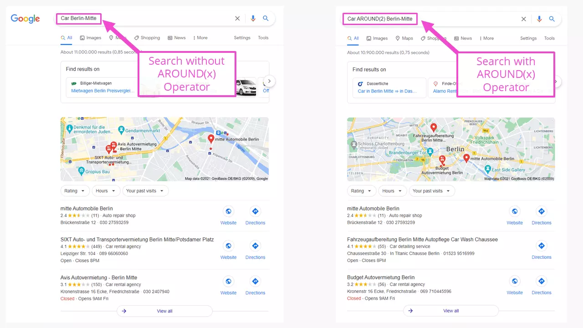Viewport: 583px width, 328px height.
Task: Open the Maps tab in right window
Action: click(x=404, y=38)
